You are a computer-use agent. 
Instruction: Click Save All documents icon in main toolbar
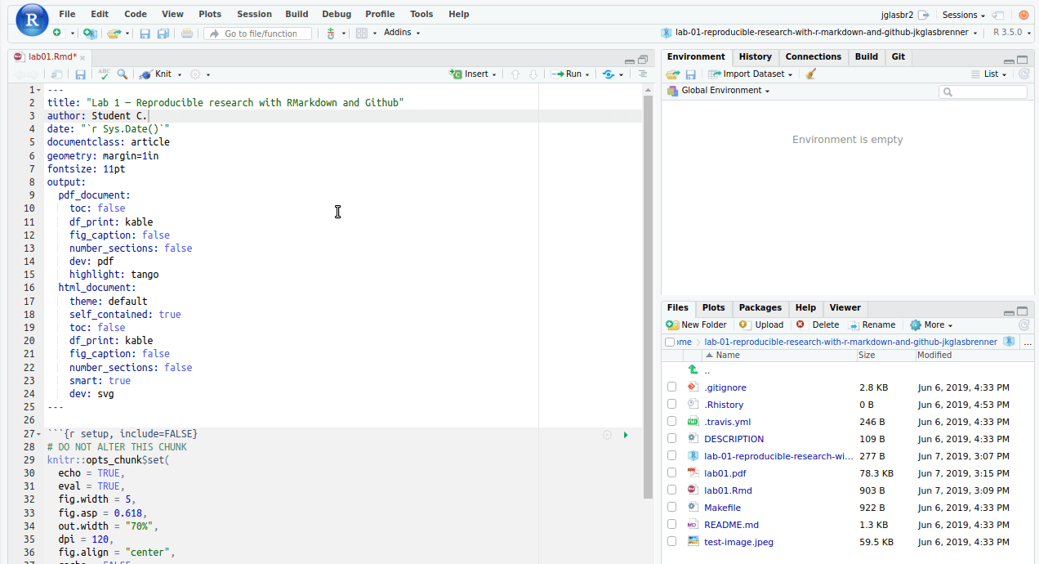(163, 34)
